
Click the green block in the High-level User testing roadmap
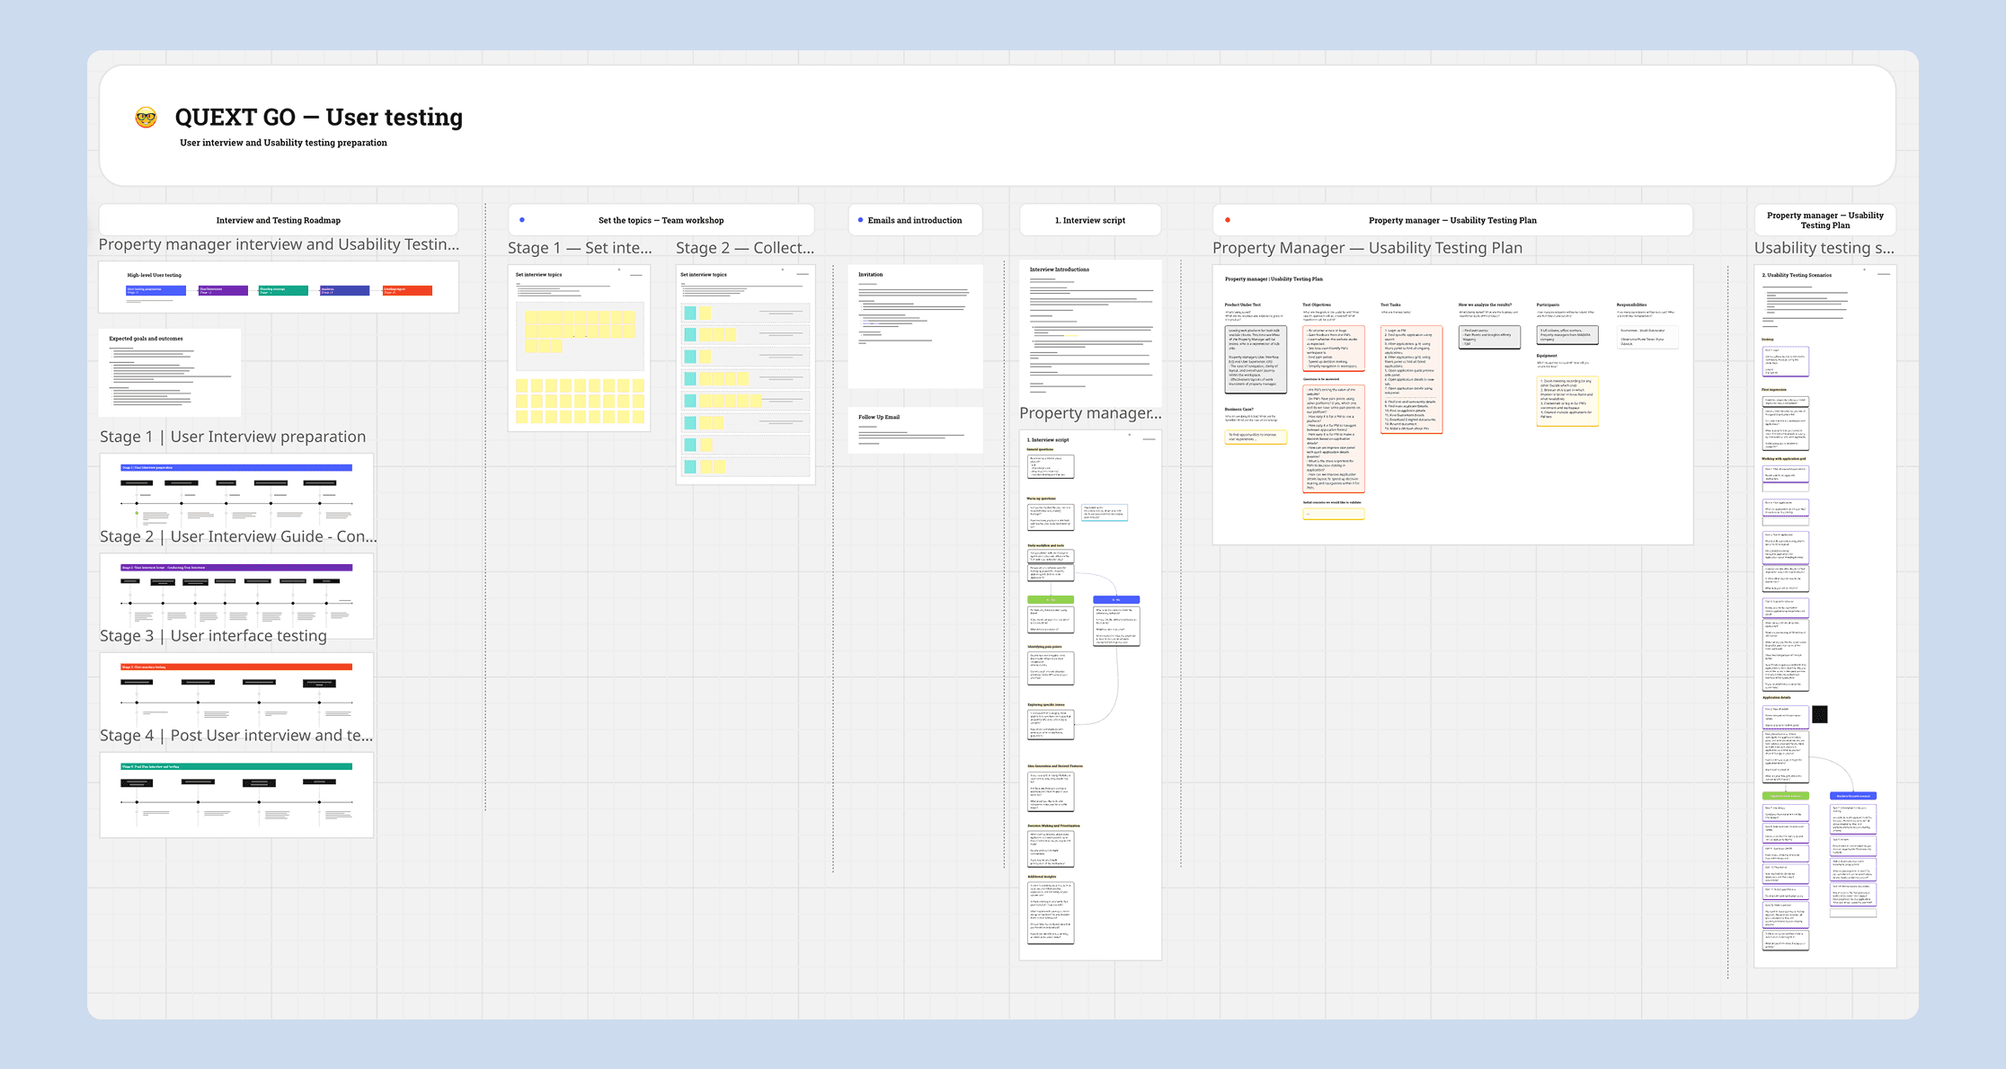pyautogui.click(x=282, y=290)
